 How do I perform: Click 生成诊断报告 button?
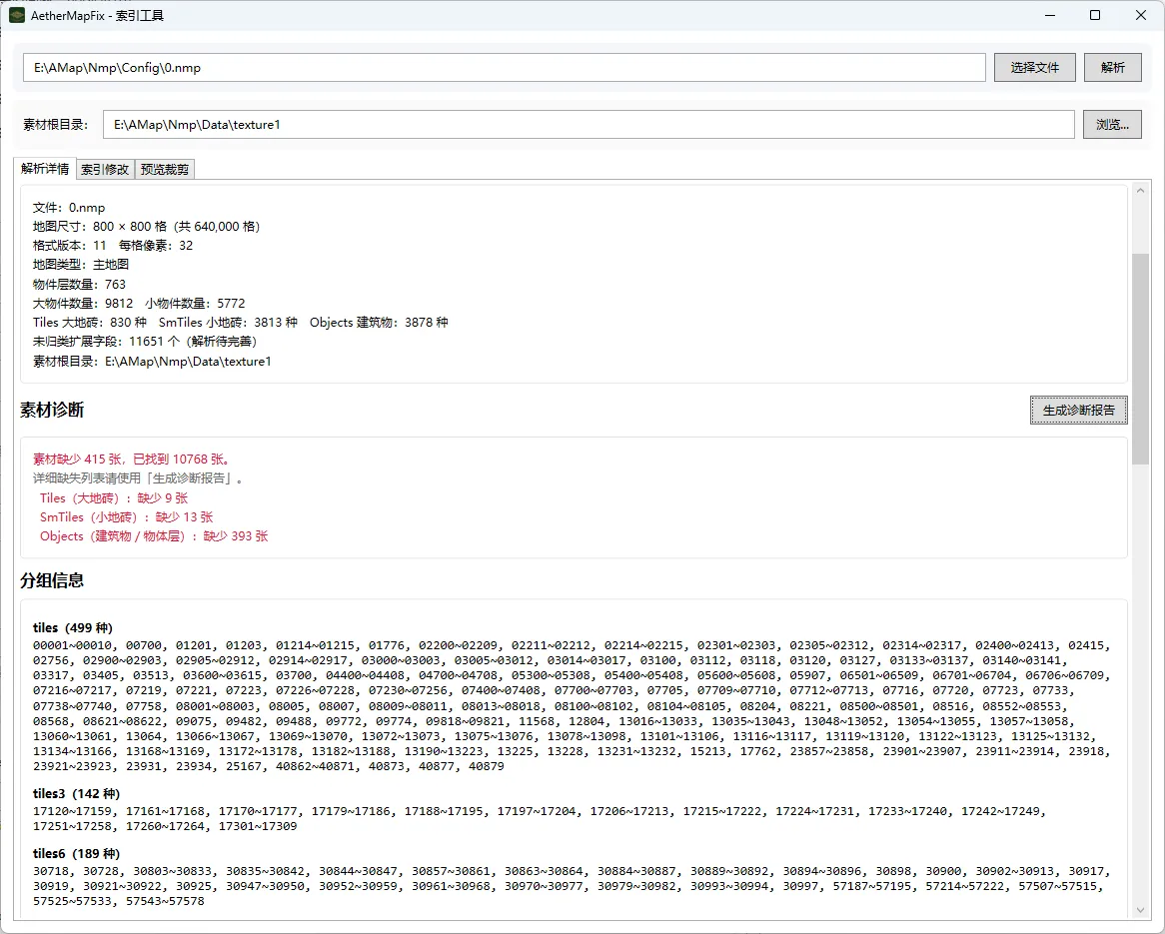[x=1078, y=411]
